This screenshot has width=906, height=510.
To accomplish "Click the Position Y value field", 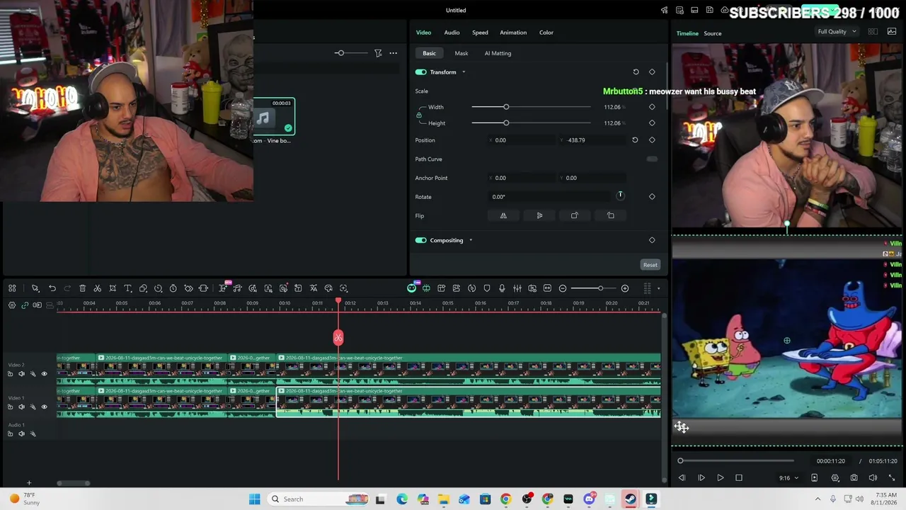I will tap(594, 140).
